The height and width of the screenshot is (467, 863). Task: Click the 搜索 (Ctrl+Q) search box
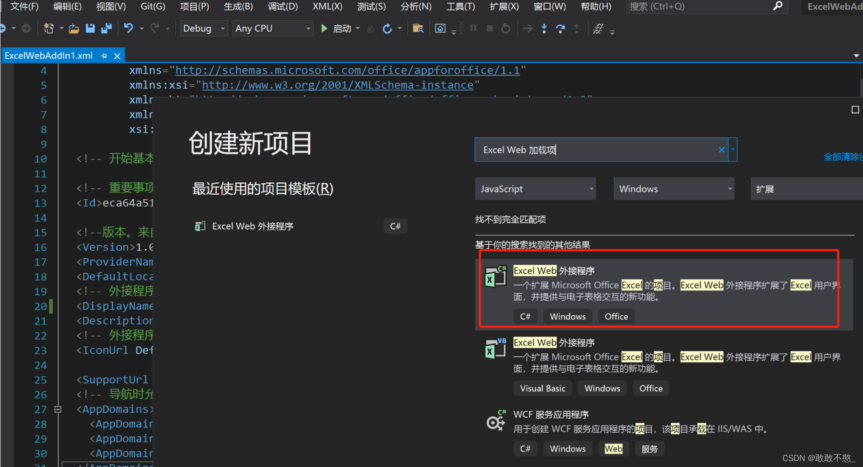pos(700,6)
